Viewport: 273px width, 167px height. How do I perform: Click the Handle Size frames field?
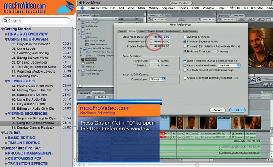[154, 61]
